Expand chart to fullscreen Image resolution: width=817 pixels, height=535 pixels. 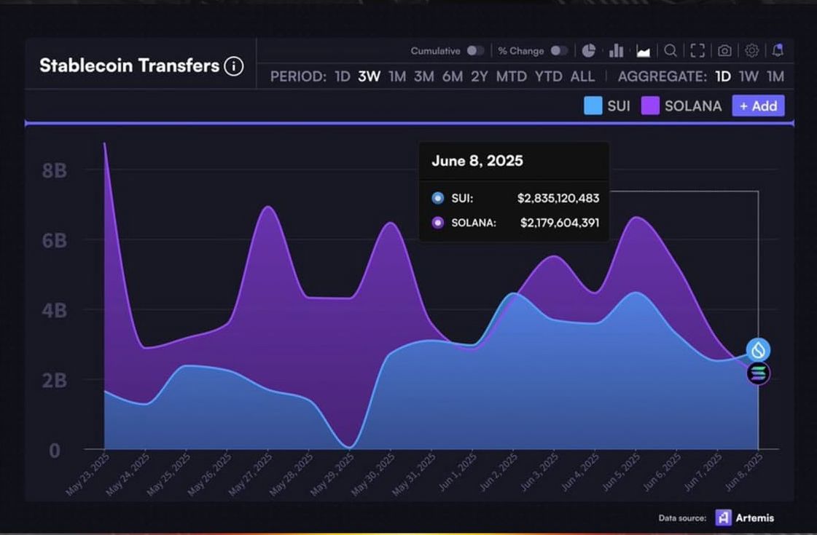[x=697, y=50]
